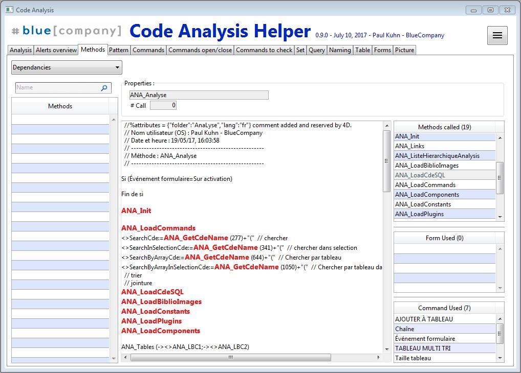Click the magnifier icon in Name search
This screenshot has height=373, width=521.
tap(104, 88)
